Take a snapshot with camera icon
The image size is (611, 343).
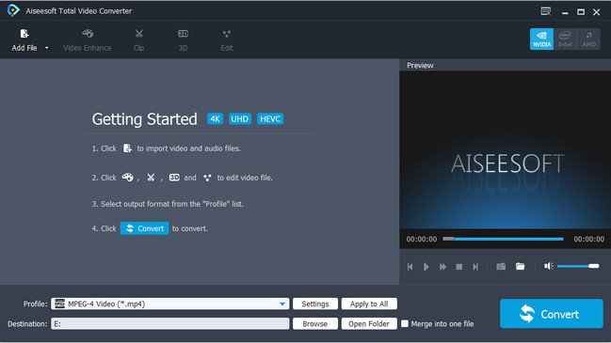[x=501, y=266]
